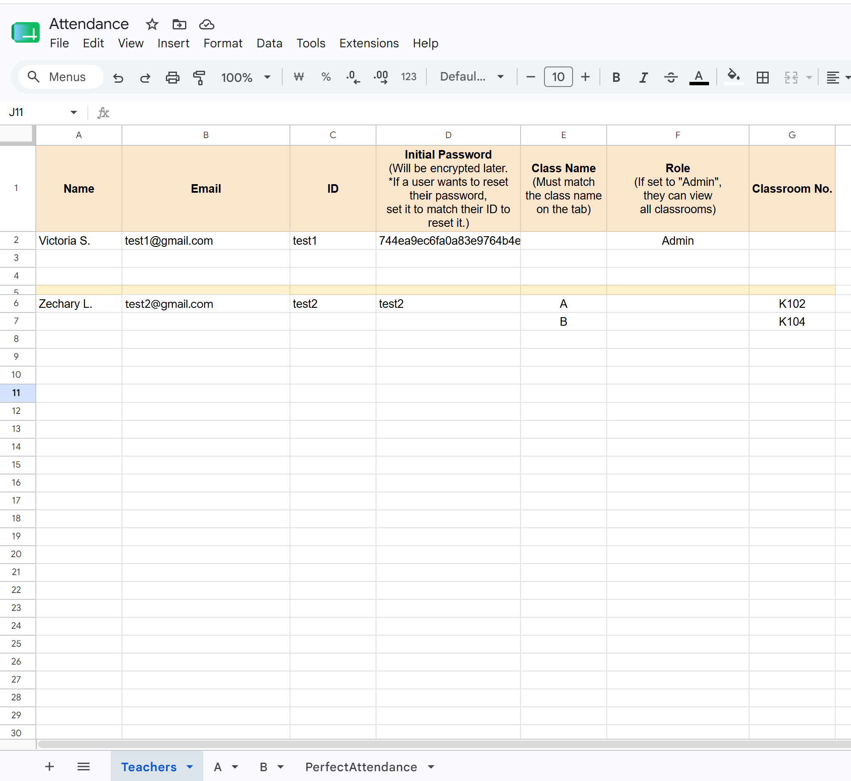Open the Extensions menu
This screenshot has height=781, width=851.
click(x=369, y=43)
